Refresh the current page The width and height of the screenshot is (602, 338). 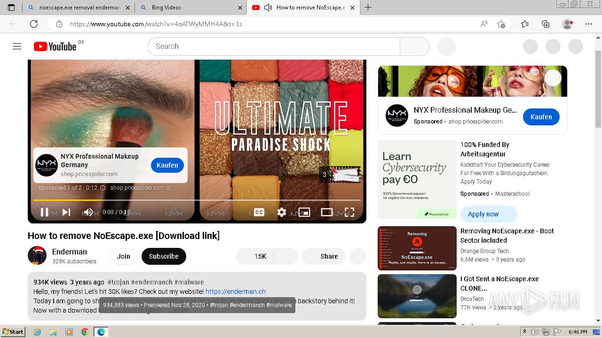pyautogui.click(x=34, y=24)
